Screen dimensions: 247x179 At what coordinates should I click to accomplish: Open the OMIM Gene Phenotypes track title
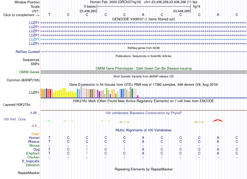(144, 68)
